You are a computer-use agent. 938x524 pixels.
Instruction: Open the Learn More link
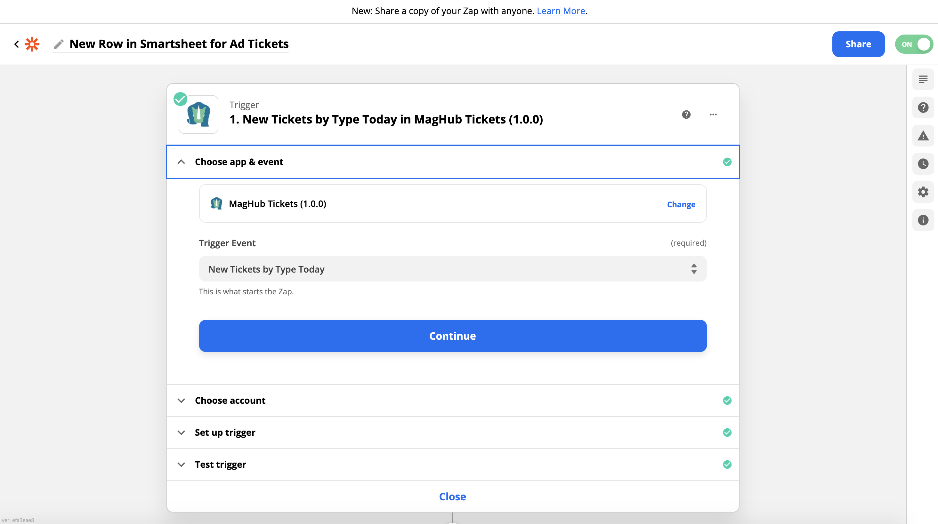[561, 11]
